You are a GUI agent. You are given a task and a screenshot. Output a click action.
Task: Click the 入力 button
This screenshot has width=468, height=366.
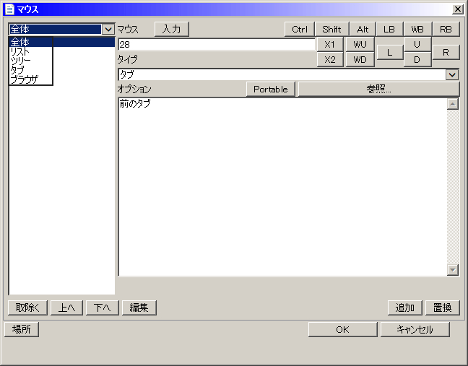(171, 30)
